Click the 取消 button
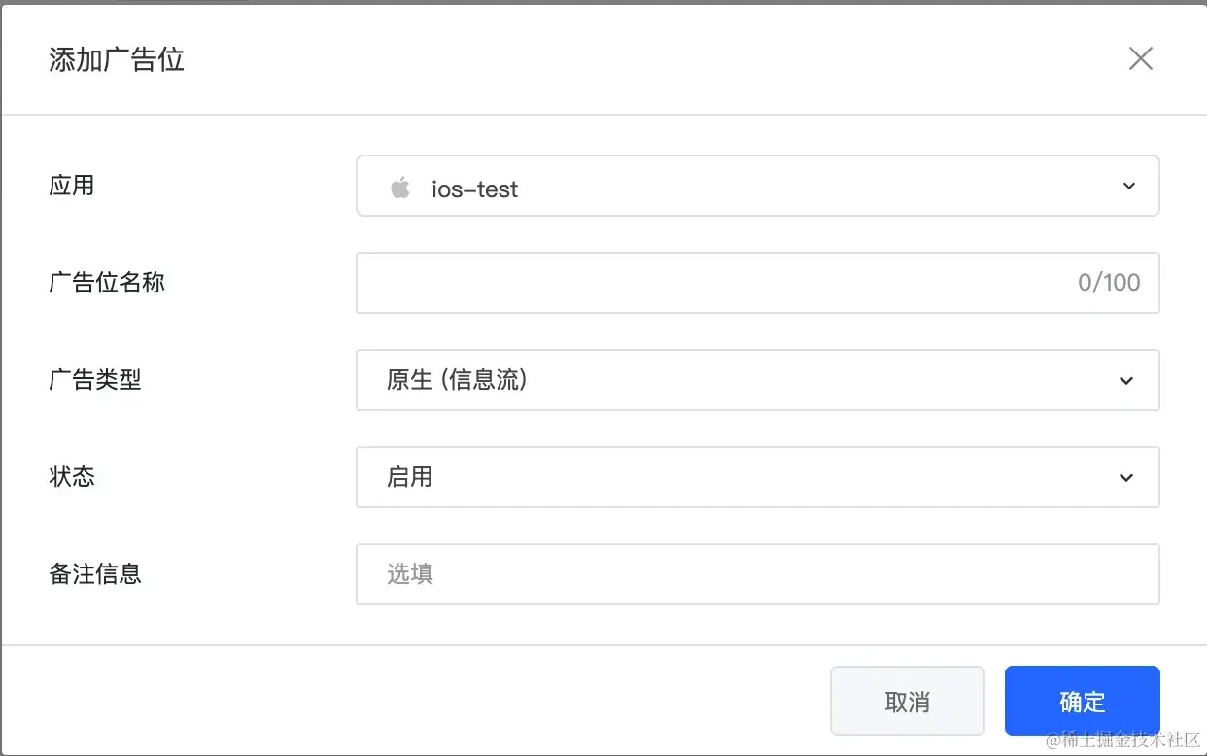Image resolution: width=1207 pixels, height=756 pixels. point(908,701)
